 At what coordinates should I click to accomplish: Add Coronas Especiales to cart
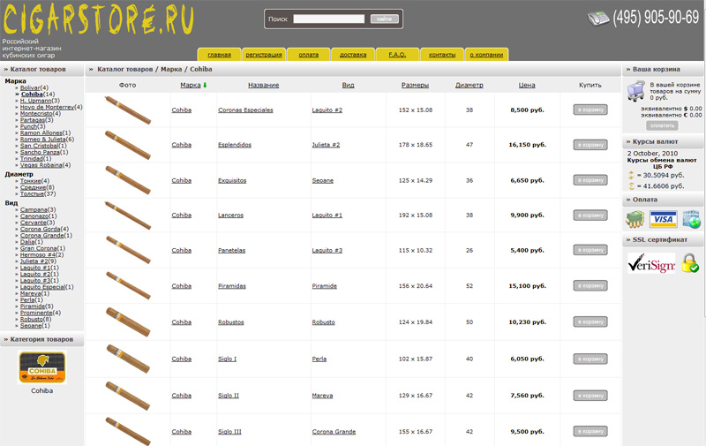tap(590, 110)
